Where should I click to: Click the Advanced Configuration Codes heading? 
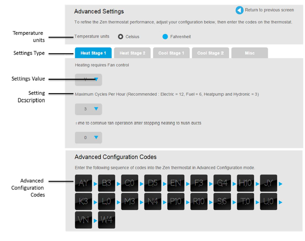(x=116, y=157)
